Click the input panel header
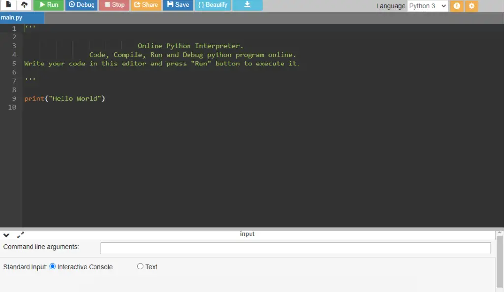This screenshot has height=292, width=504. click(247, 234)
